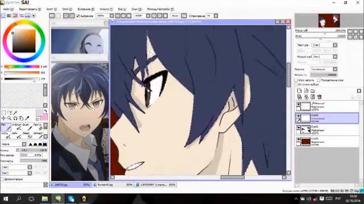Delete layer using the trash icon

320,97
